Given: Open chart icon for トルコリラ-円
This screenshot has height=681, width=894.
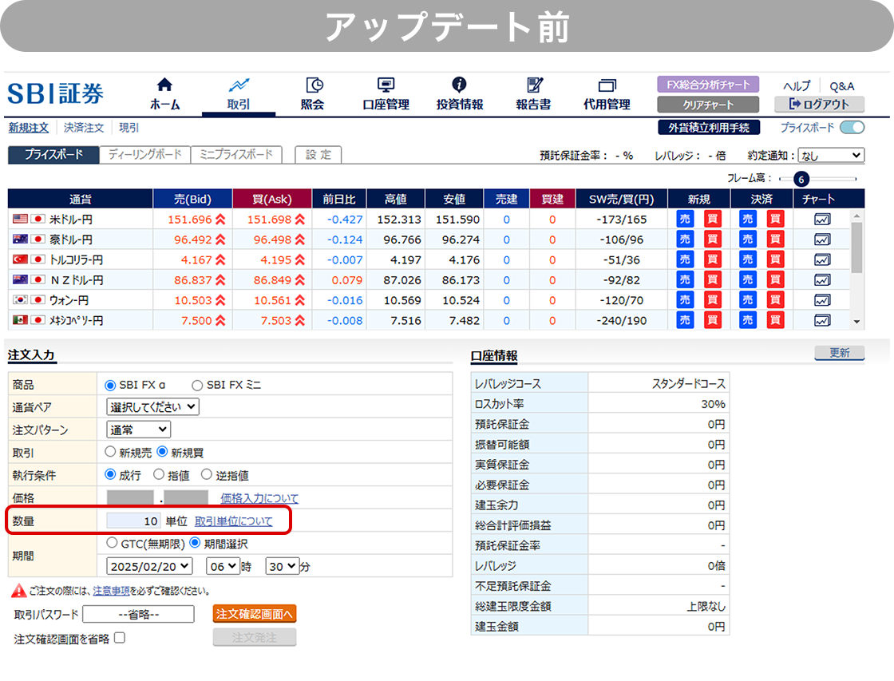Looking at the screenshot, I should [822, 259].
